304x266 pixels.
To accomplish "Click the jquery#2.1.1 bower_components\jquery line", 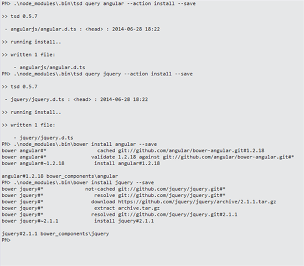I will [x=55, y=234].
